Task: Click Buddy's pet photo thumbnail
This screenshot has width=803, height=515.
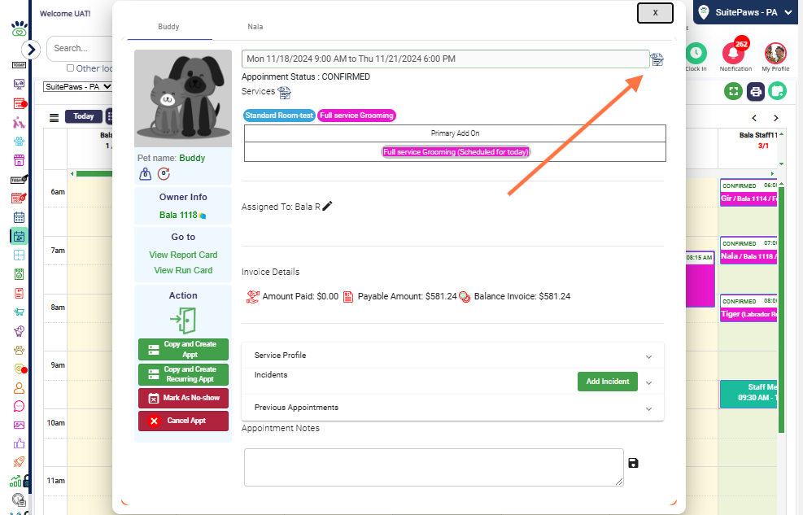Action: pyautogui.click(x=183, y=98)
